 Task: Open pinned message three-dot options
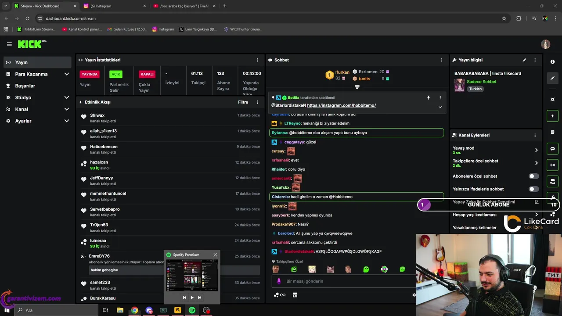click(440, 98)
